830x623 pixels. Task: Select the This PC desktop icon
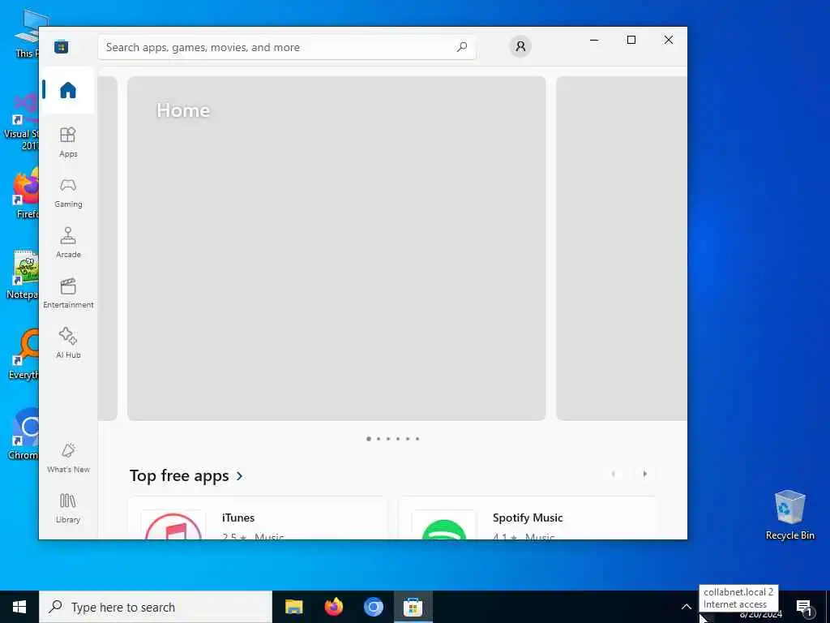coord(27,32)
